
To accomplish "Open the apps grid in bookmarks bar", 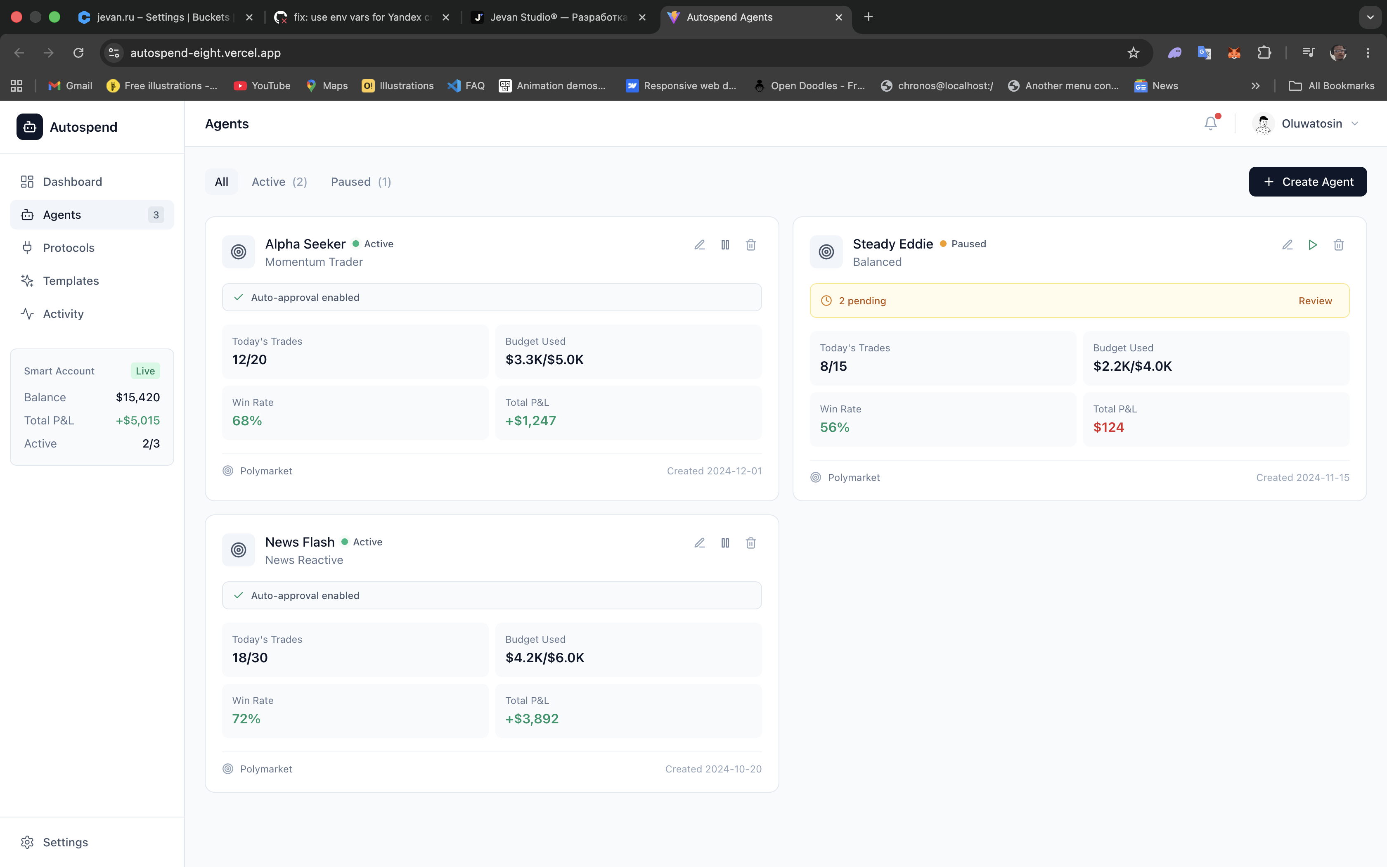I will point(17,85).
